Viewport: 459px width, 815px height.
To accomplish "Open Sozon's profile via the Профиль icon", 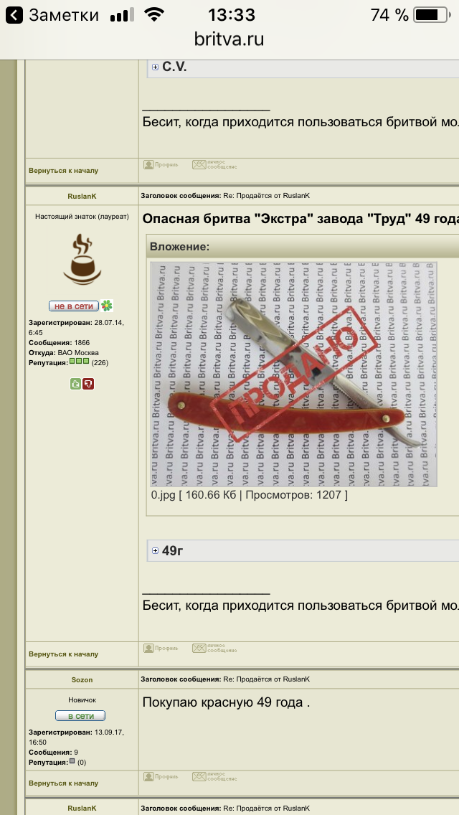I will click(161, 776).
